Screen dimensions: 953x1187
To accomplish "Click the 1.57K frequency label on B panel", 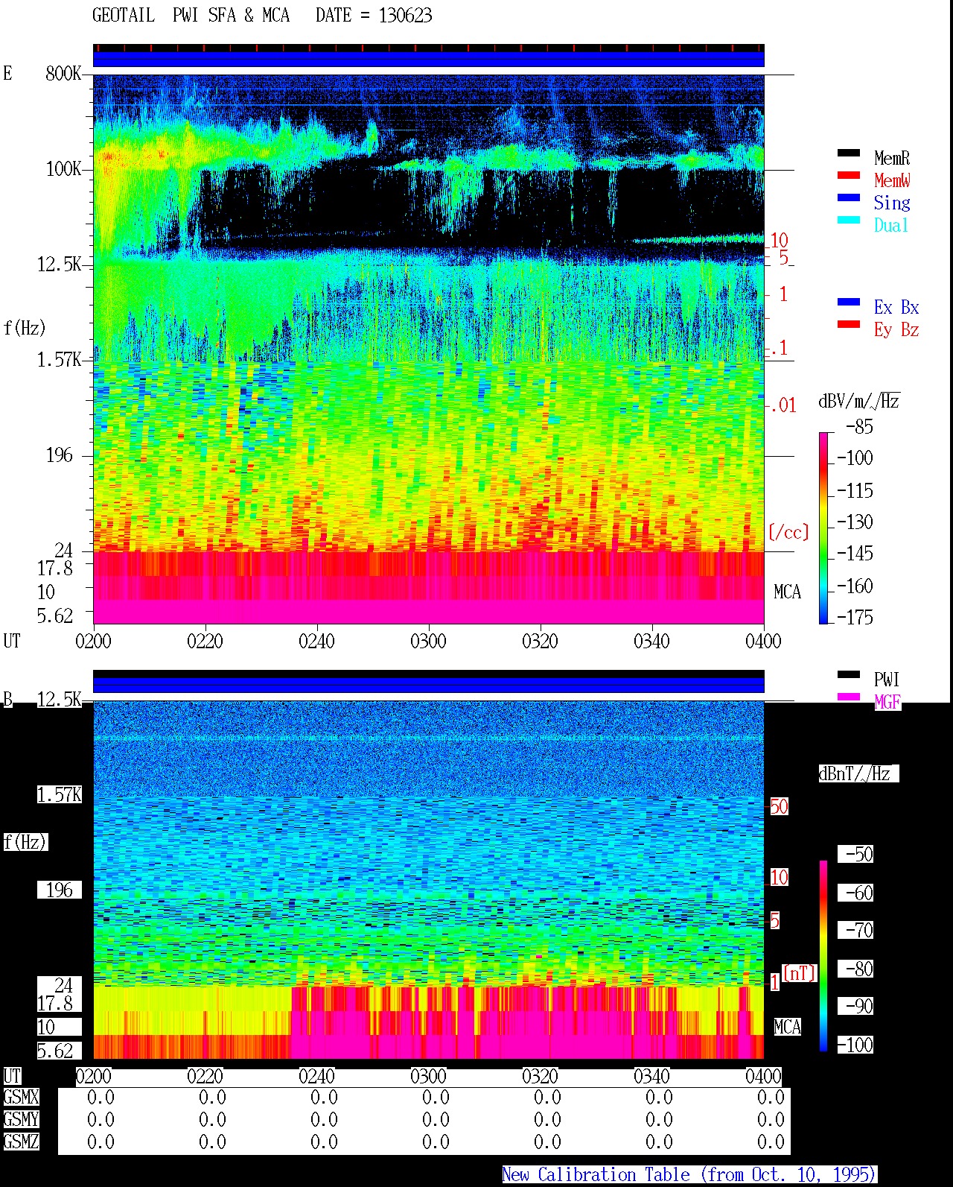I will pyautogui.click(x=60, y=795).
